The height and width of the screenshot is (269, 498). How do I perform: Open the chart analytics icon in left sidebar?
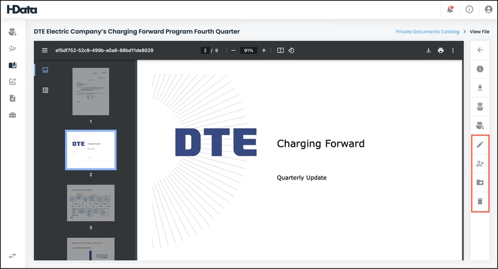pyautogui.click(x=12, y=81)
